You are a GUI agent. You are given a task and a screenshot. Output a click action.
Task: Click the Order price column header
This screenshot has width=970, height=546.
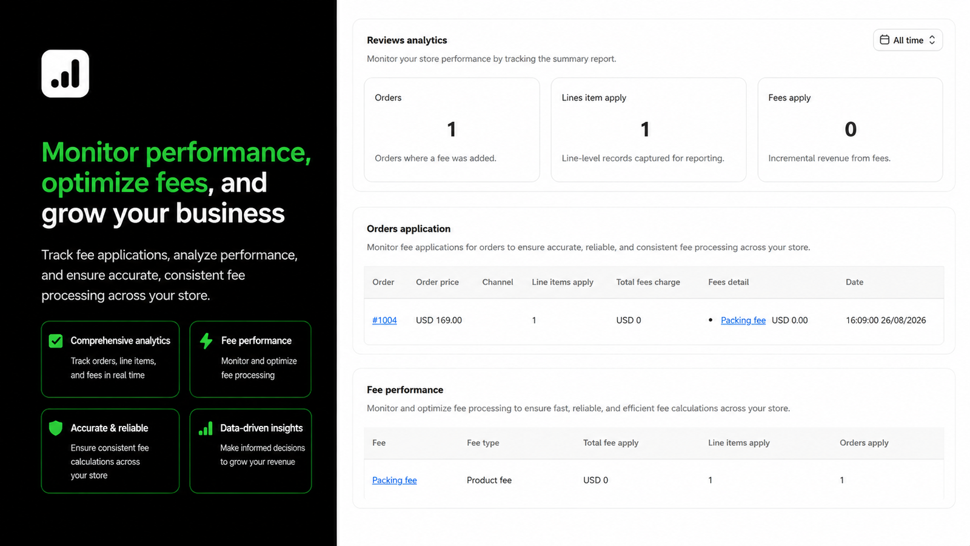(x=437, y=282)
